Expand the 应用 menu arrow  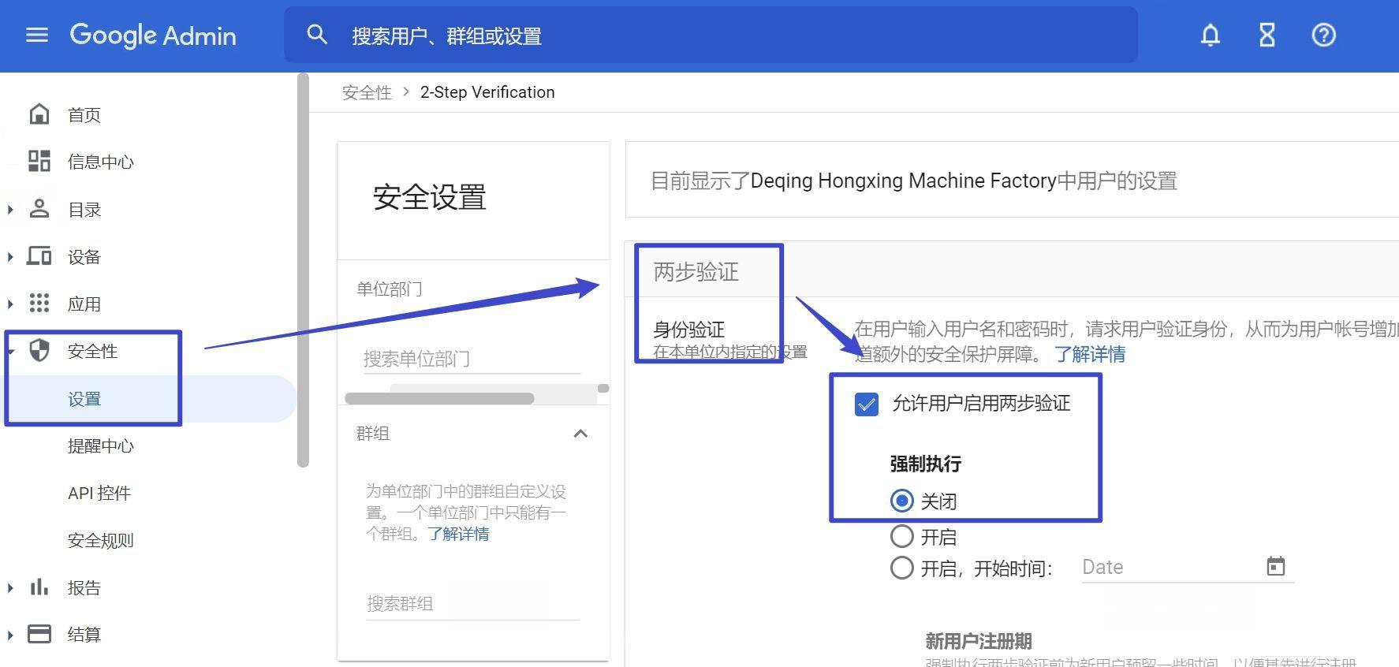pyautogui.click(x=10, y=304)
